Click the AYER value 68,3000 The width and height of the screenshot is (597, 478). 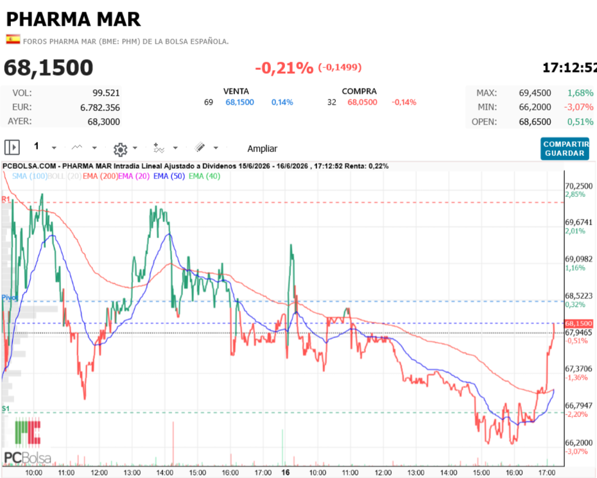pyautogui.click(x=104, y=122)
